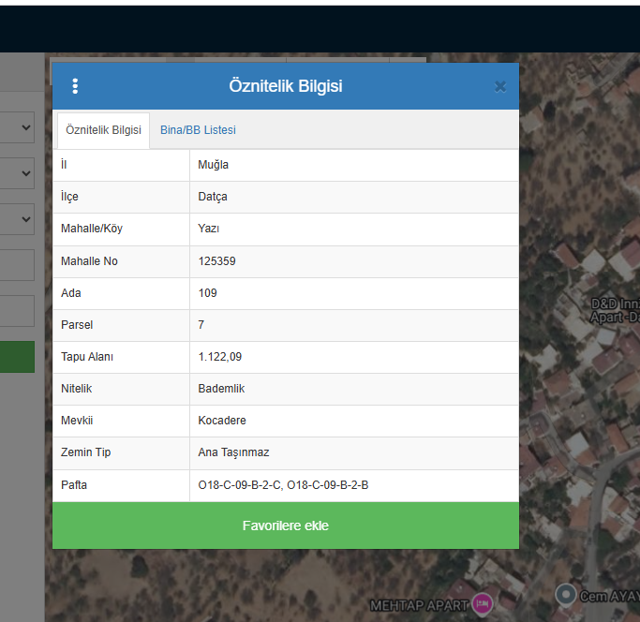
Task: Click the MEHTAP APART hotel pin icon
Action: point(483,603)
